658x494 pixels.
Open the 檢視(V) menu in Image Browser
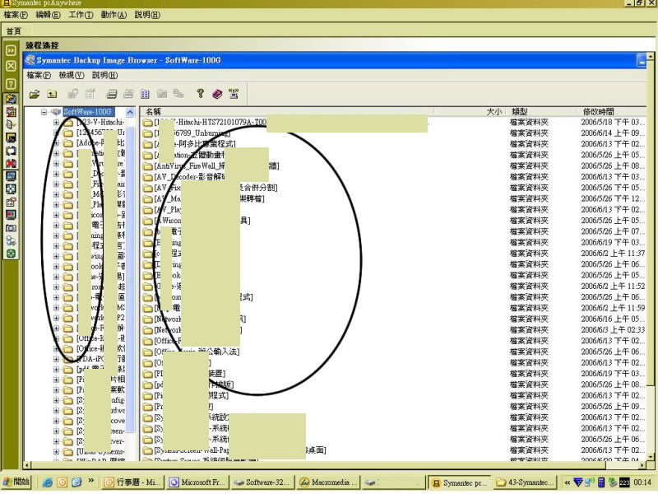click(72, 75)
